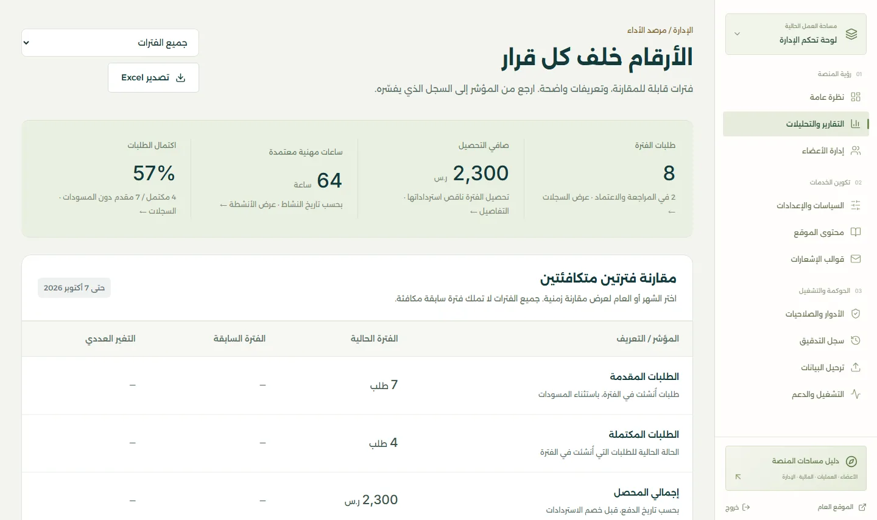The height and width of the screenshot is (520, 877).
Task: Click the people icon for إدارة الأعضاء
Action: click(x=856, y=150)
